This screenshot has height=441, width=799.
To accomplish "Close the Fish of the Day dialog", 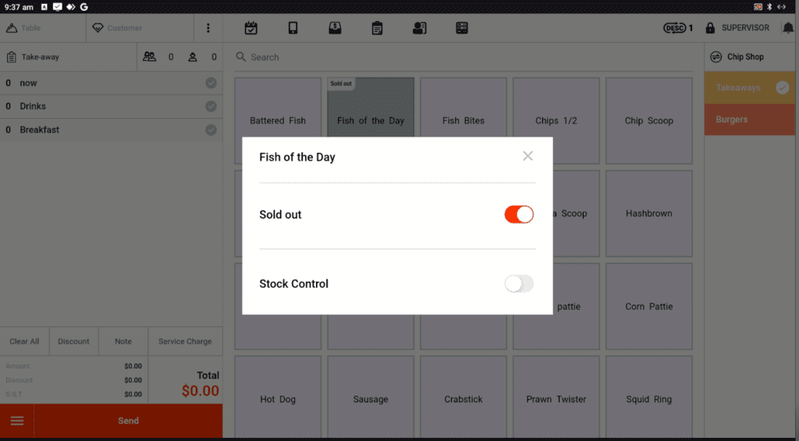I will 527,156.
